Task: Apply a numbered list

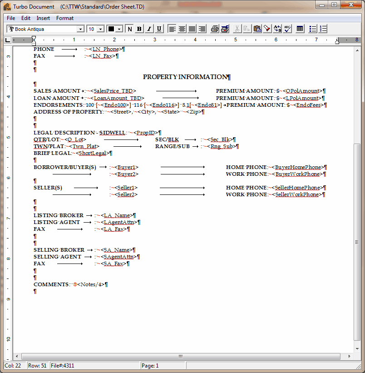Action: click(x=324, y=29)
